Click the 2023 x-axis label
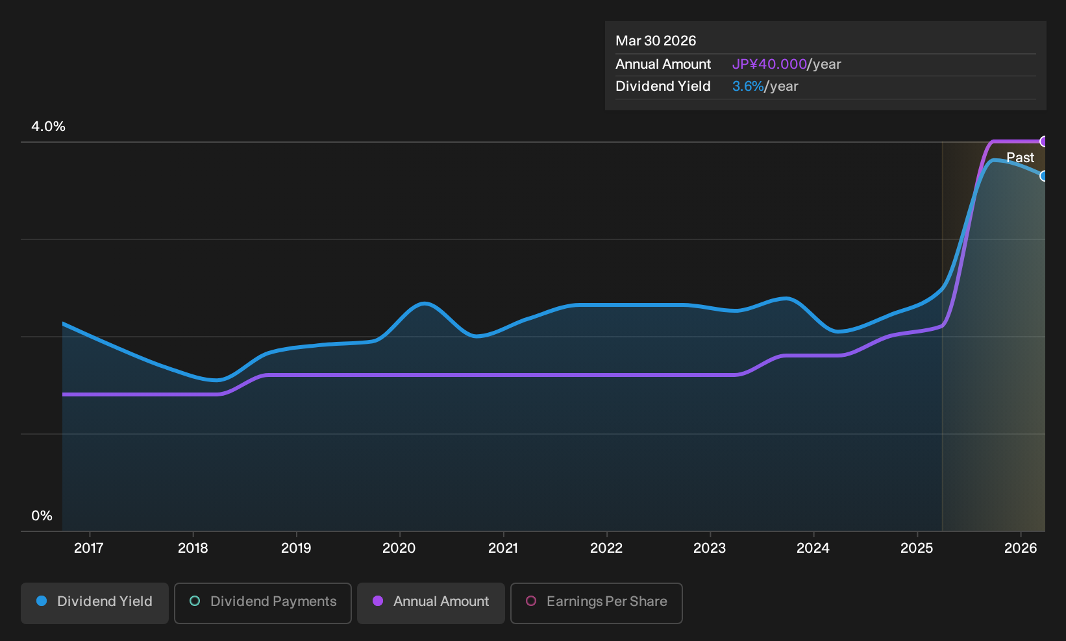This screenshot has height=641, width=1066. point(710,548)
